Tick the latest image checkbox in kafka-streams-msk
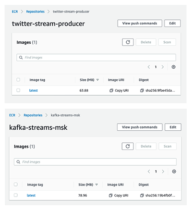 pyautogui.click(x=15, y=195)
